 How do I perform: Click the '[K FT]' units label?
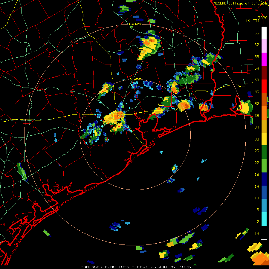(253, 21)
